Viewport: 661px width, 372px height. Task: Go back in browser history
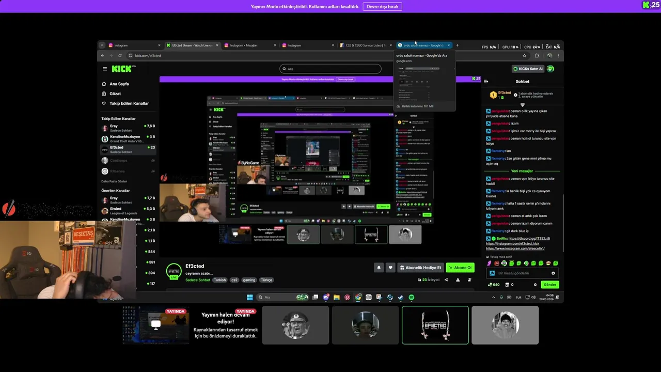[x=102, y=56]
